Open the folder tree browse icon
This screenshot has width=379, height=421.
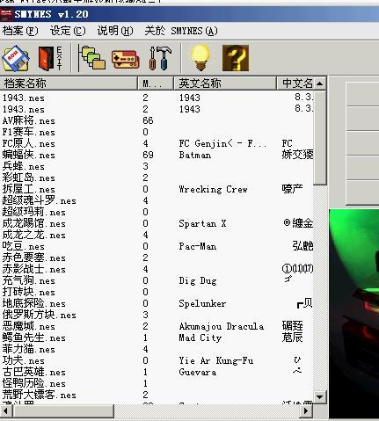pos(93,58)
